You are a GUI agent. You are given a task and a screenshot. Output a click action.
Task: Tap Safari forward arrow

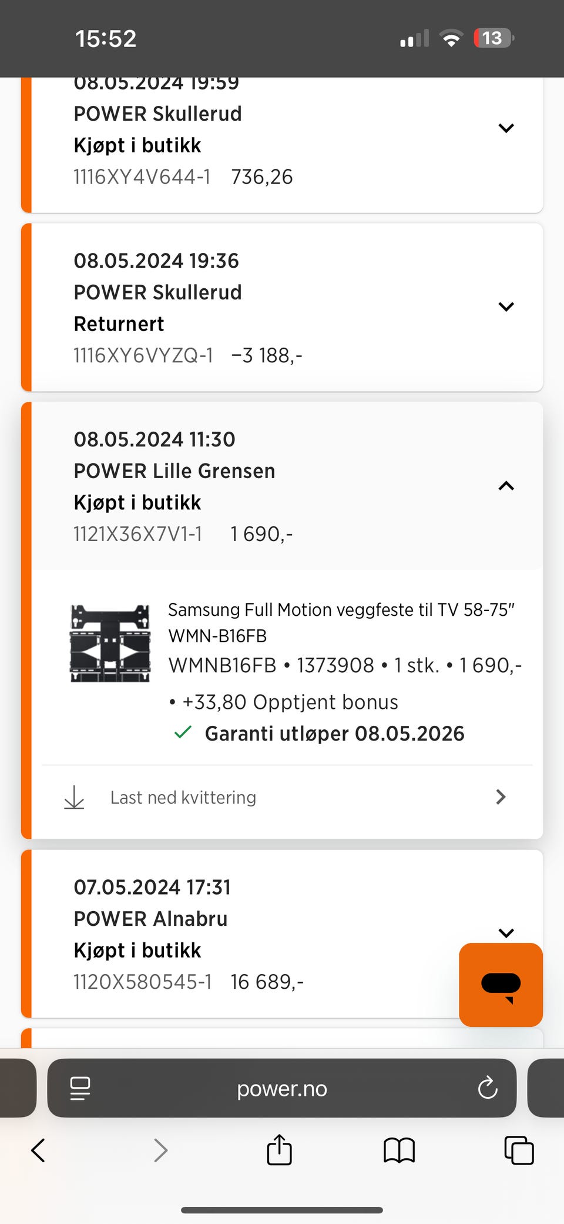[160, 1150]
